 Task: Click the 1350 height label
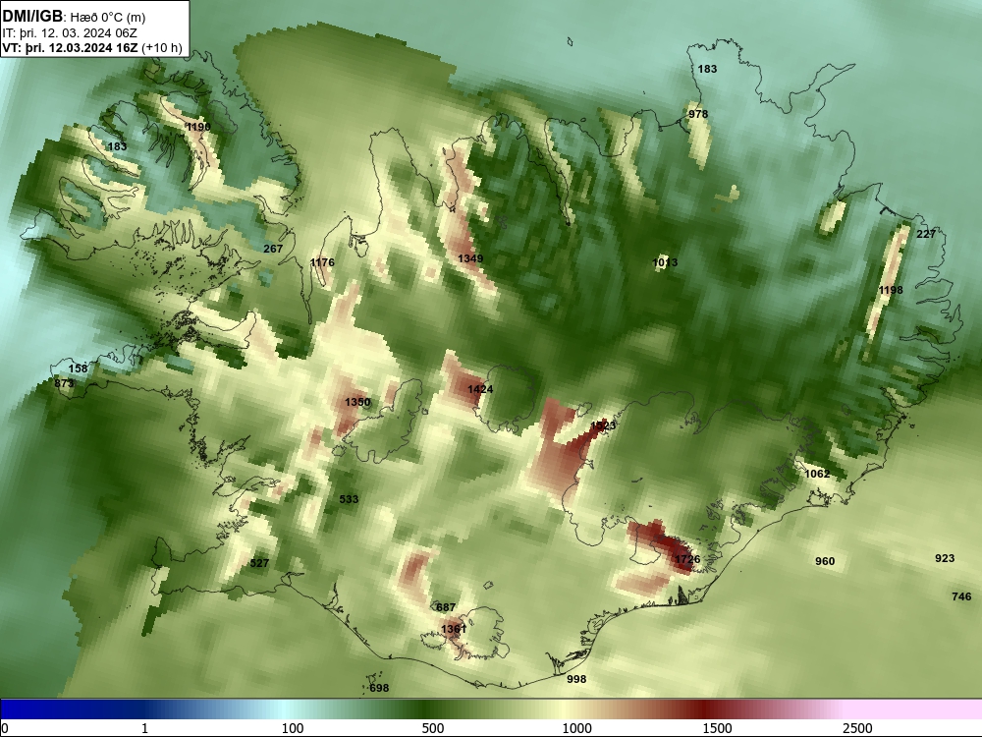tap(357, 402)
